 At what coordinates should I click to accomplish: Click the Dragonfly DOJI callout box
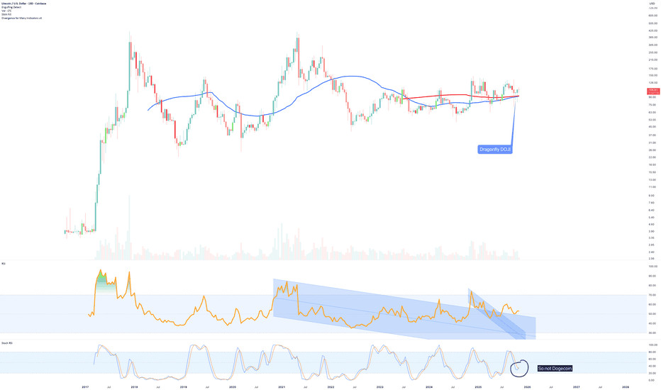coord(495,149)
